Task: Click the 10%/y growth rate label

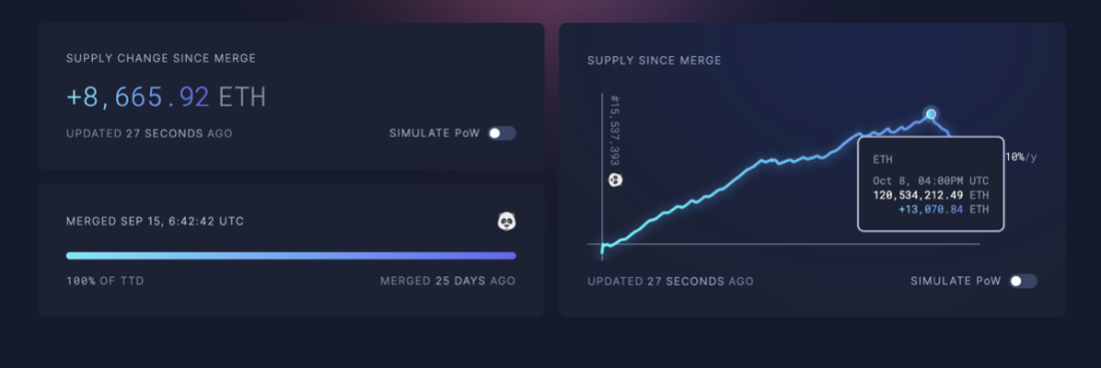Action: tap(1021, 157)
